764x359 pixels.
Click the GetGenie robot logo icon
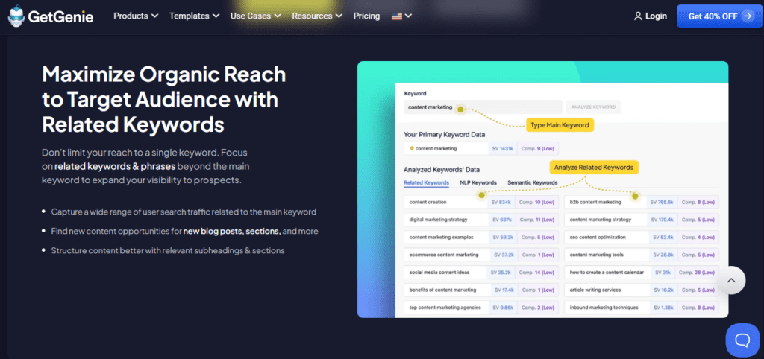(x=16, y=16)
